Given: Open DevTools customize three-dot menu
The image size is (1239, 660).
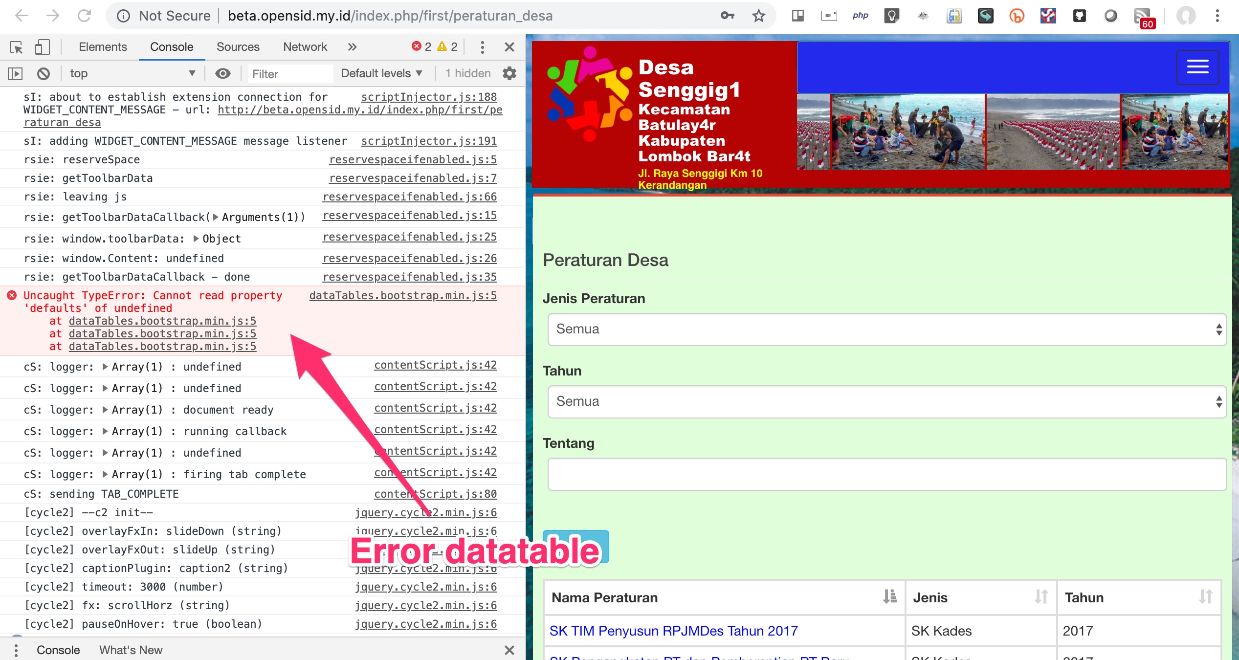Looking at the screenshot, I should click(482, 47).
